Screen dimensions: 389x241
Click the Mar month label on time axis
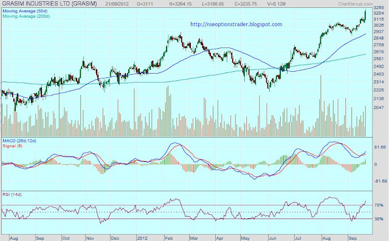tap(194, 239)
